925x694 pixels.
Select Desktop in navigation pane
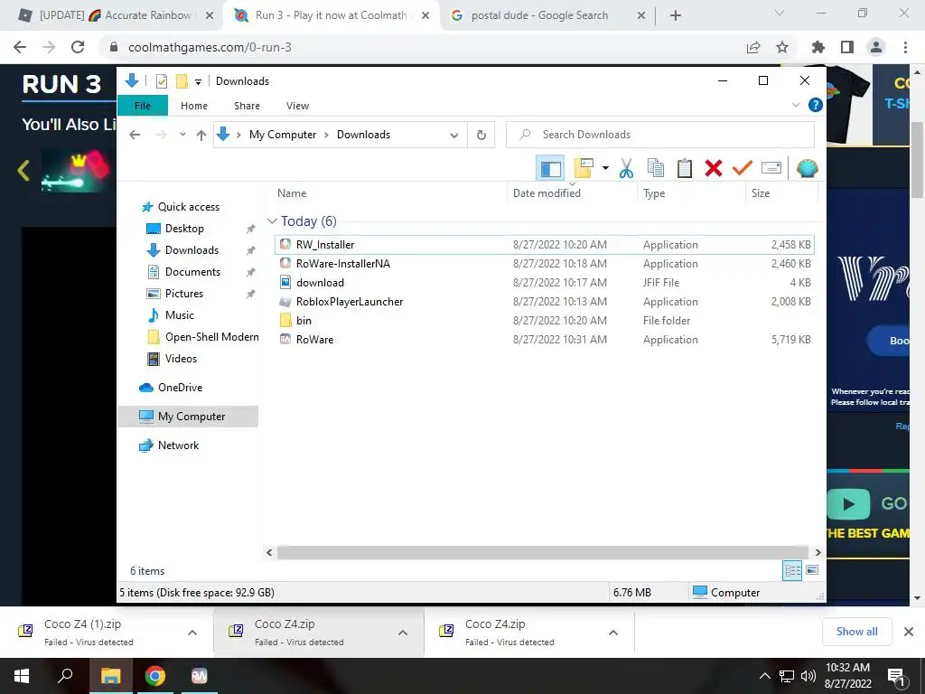[184, 229]
